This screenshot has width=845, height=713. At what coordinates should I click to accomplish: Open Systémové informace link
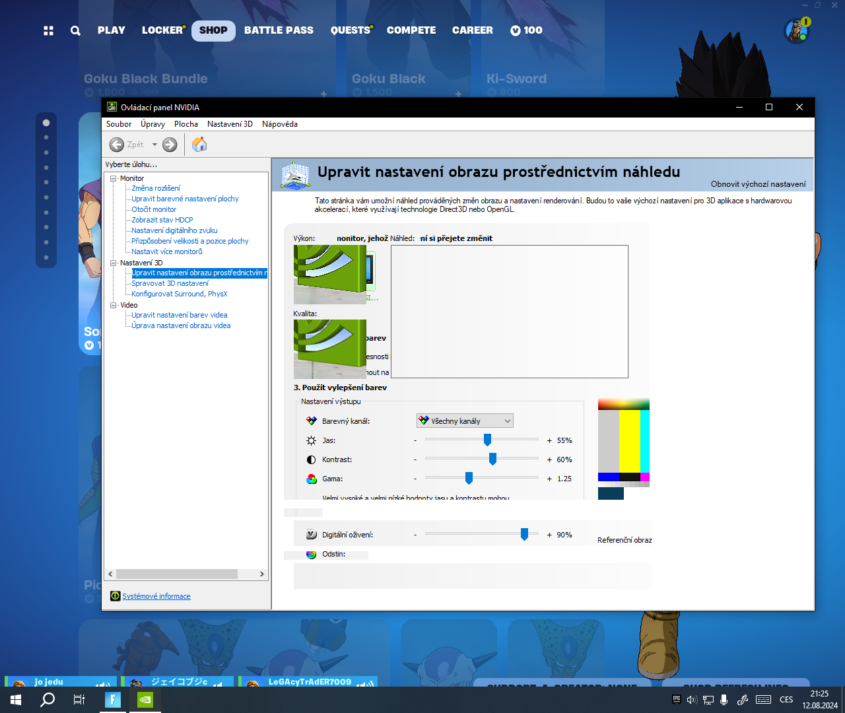click(156, 596)
